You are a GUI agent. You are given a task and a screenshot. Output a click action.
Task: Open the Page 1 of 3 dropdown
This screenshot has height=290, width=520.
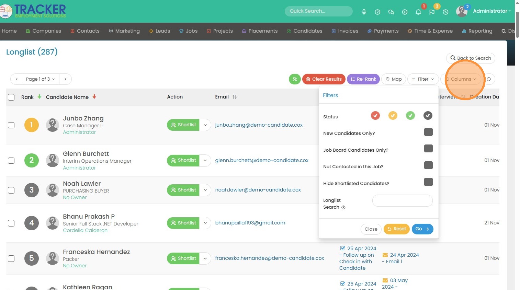(41, 79)
